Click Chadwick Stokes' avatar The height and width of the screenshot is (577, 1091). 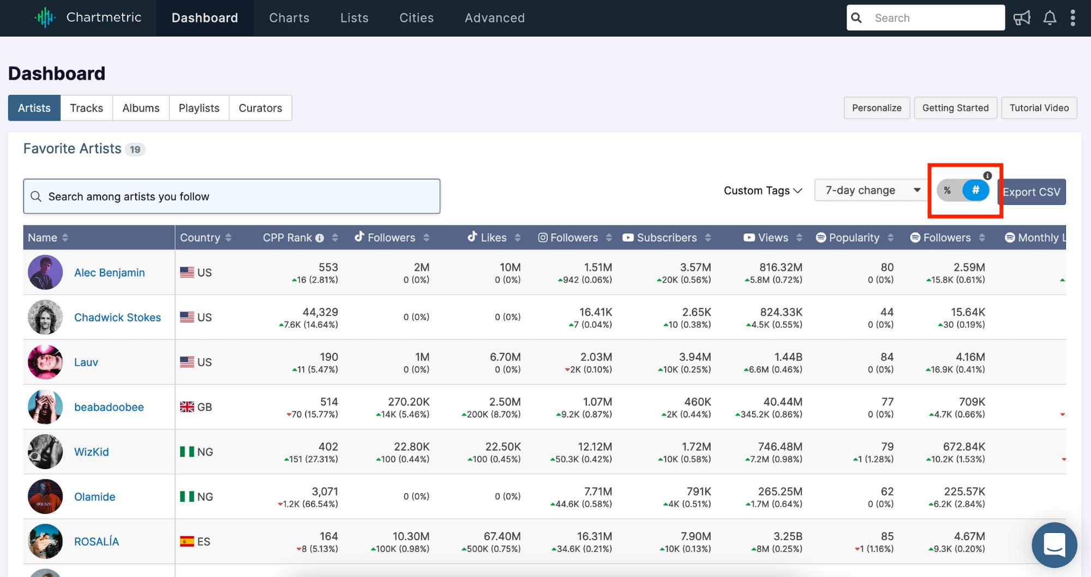pos(45,317)
